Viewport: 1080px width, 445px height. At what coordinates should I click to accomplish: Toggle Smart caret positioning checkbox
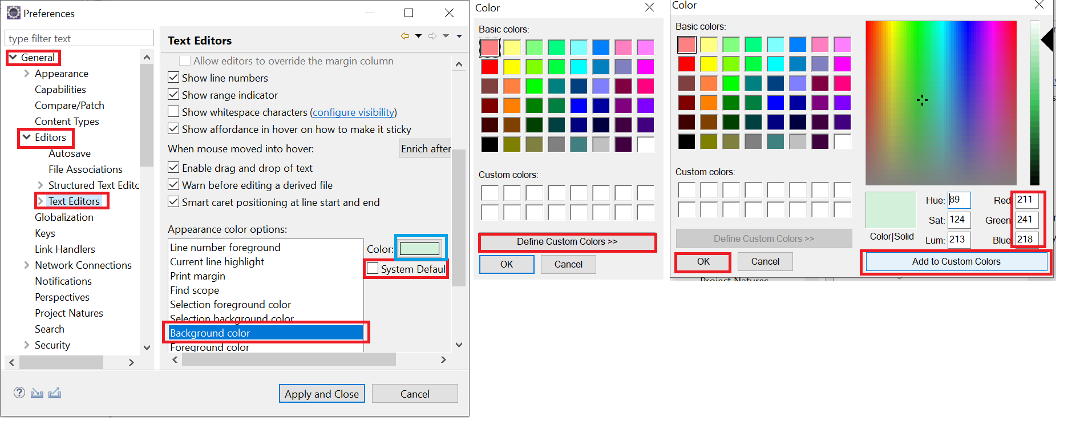(173, 201)
